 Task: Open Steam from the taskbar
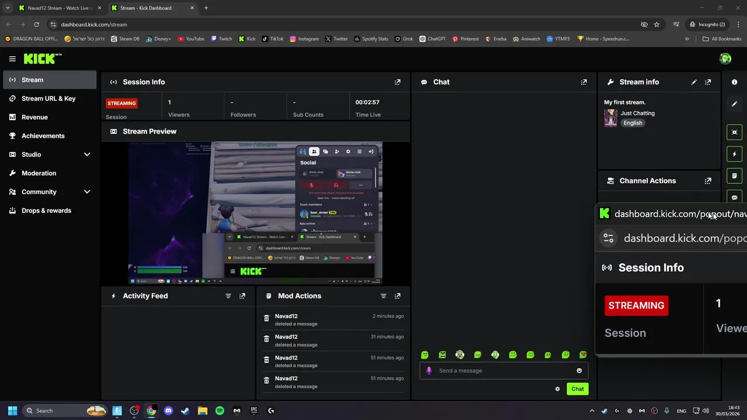click(186, 411)
